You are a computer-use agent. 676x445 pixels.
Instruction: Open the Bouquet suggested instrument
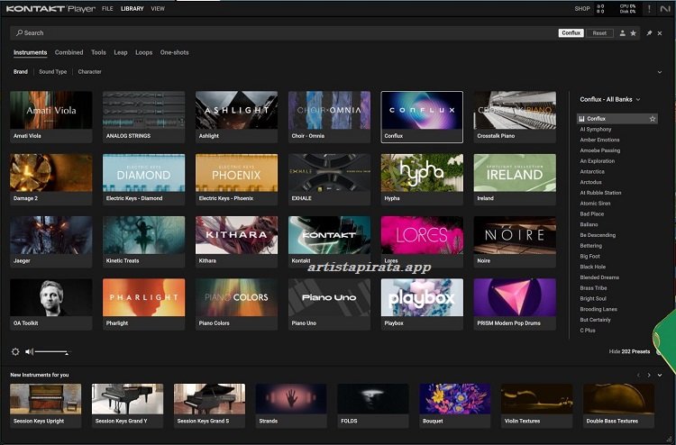pos(455,405)
